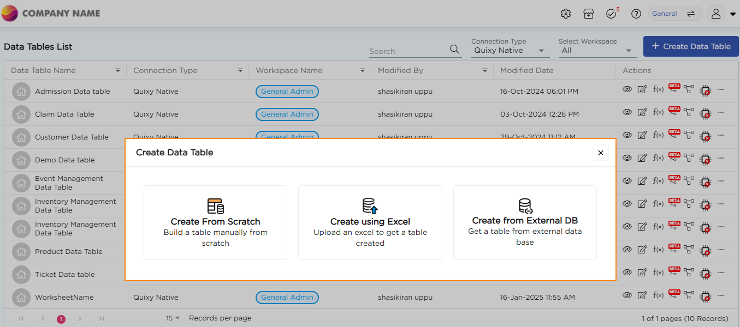Open more options for WorksheetName row
This screenshot has height=327, width=740.
[x=721, y=295]
